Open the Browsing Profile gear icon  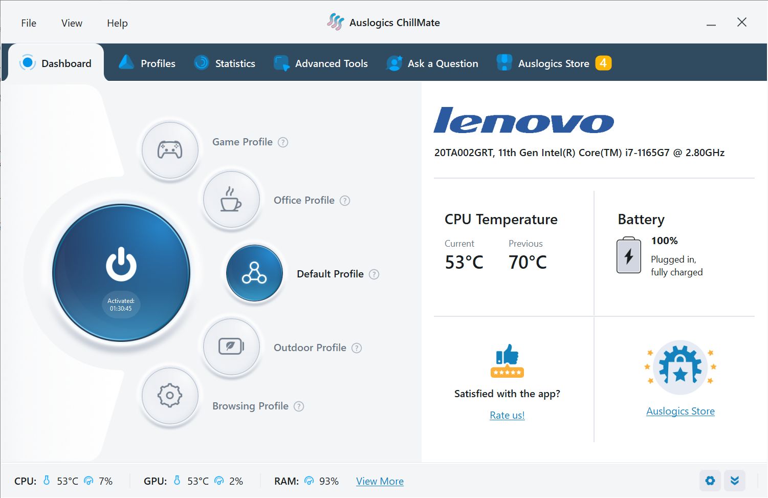[x=170, y=396]
